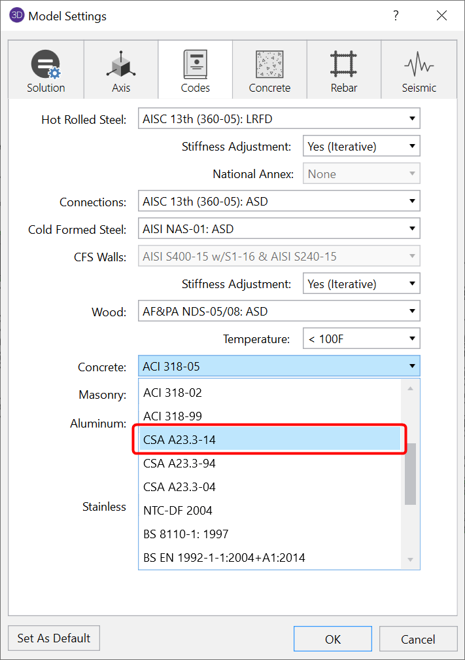The height and width of the screenshot is (660, 465).
Task: Confirm settings with the OK button
Action: [x=332, y=638]
